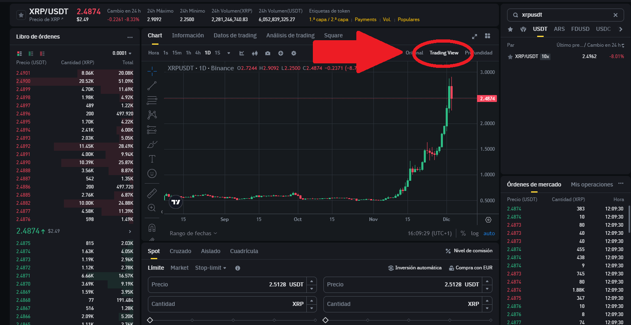Star the XRP/USDT pair in search results

click(510, 57)
